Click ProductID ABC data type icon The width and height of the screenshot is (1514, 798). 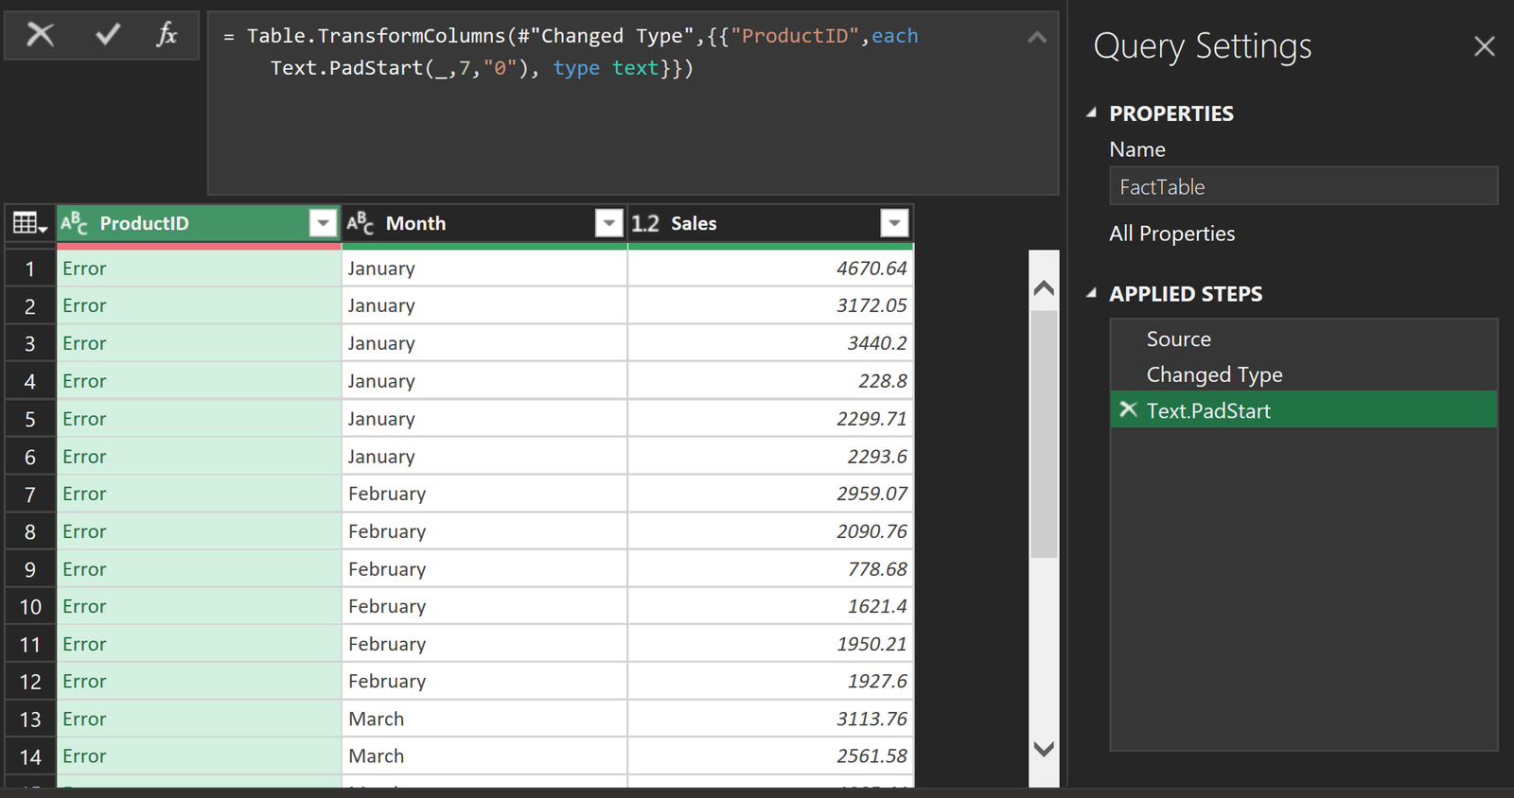point(74,223)
